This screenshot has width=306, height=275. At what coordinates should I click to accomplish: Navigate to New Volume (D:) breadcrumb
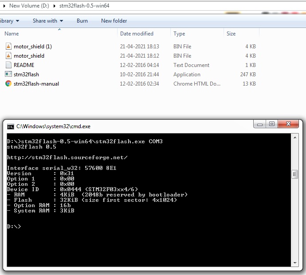pos(29,6)
